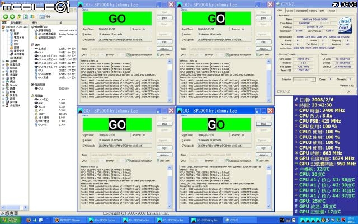Click the CH language indicator in the taskbar

point(282,220)
